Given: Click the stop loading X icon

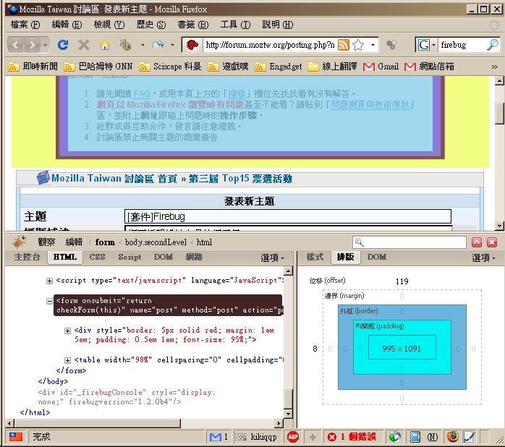Looking at the screenshot, I should pyautogui.click(x=84, y=45).
